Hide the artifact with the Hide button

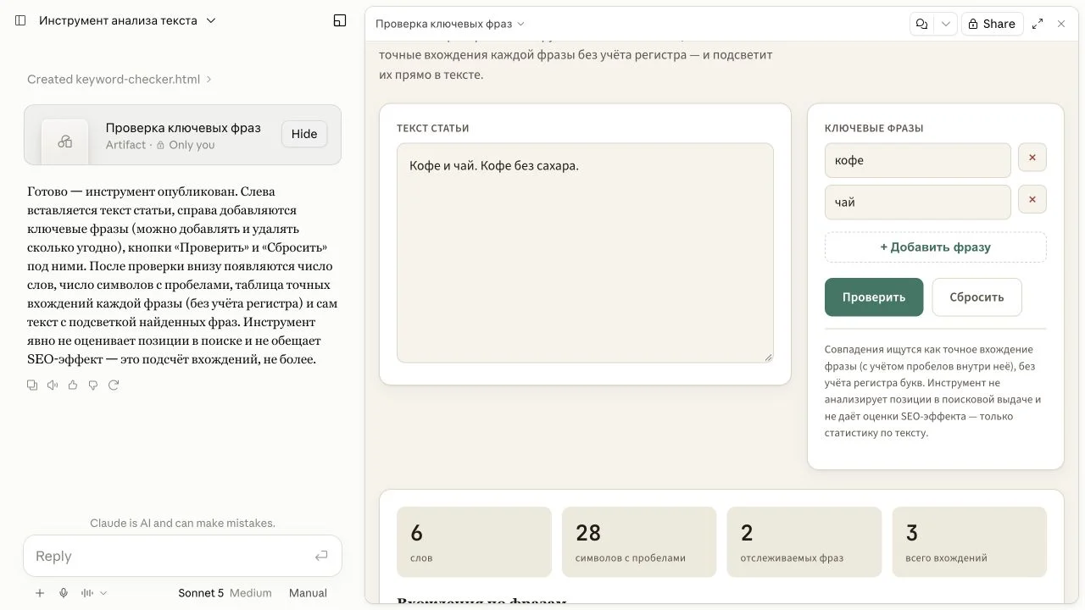click(304, 134)
